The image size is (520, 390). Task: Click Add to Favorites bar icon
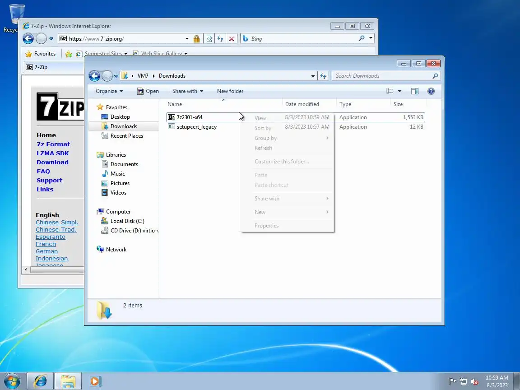tap(69, 54)
